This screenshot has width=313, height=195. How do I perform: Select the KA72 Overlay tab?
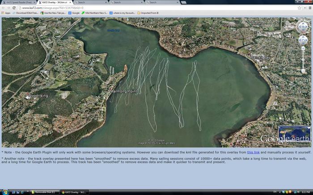coord(54,2)
